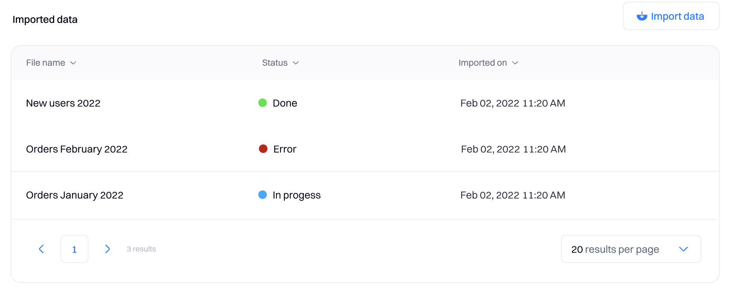Go to previous page with left arrow

[42, 249]
